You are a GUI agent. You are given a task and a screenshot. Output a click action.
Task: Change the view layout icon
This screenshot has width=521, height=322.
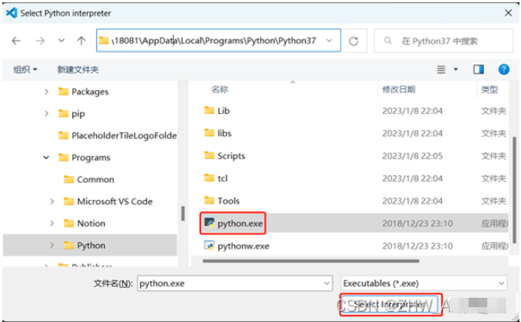click(x=441, y=70)
